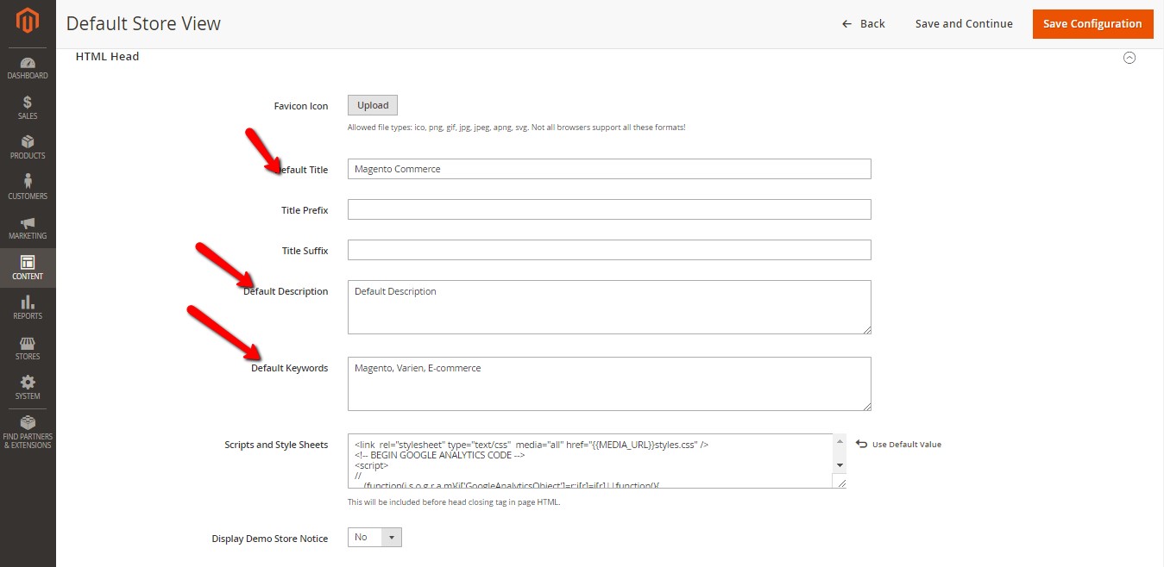The width and height of the screenshot is (1164, 567).
Task: Click the Title Prefix input field
Action: click(609, 209)
